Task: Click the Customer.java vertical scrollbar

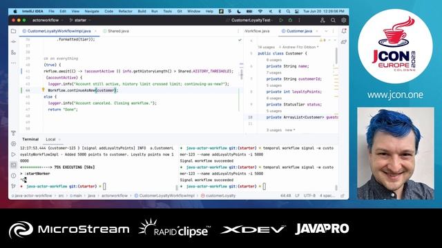Action: click(336, 56)
